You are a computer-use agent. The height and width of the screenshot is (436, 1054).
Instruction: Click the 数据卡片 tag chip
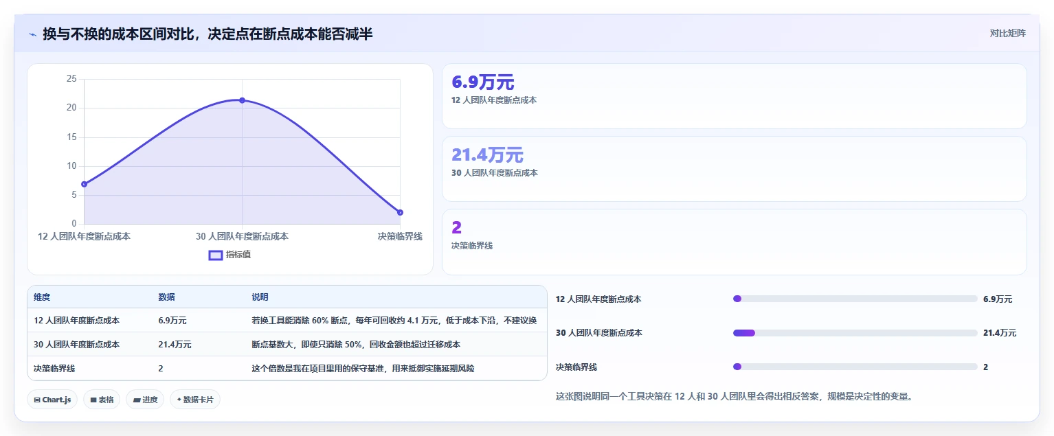pyautogui.click(x=195, y=400)
